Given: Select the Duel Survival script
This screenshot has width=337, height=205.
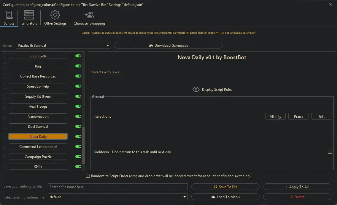Looking at the screenshot, I should point(38,126).
